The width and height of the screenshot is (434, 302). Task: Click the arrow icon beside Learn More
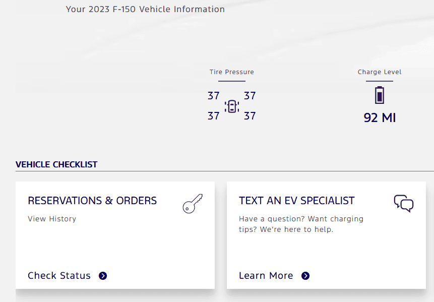[x=305, y=276]
